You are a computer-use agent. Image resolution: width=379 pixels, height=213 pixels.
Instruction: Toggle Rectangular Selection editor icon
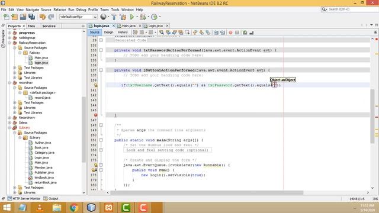click(x=187, y=33)
